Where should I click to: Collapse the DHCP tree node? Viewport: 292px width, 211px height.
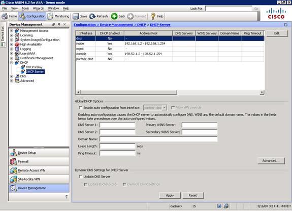[x=12, y=63]
